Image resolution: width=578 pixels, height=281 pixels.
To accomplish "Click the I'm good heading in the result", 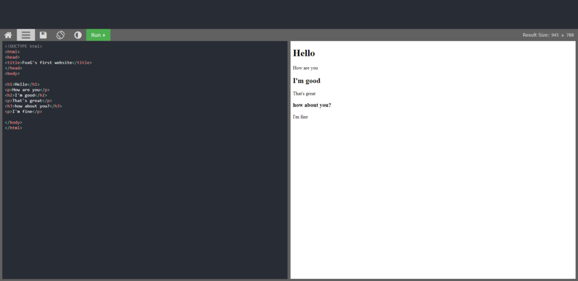I will (x=306, y=81).
